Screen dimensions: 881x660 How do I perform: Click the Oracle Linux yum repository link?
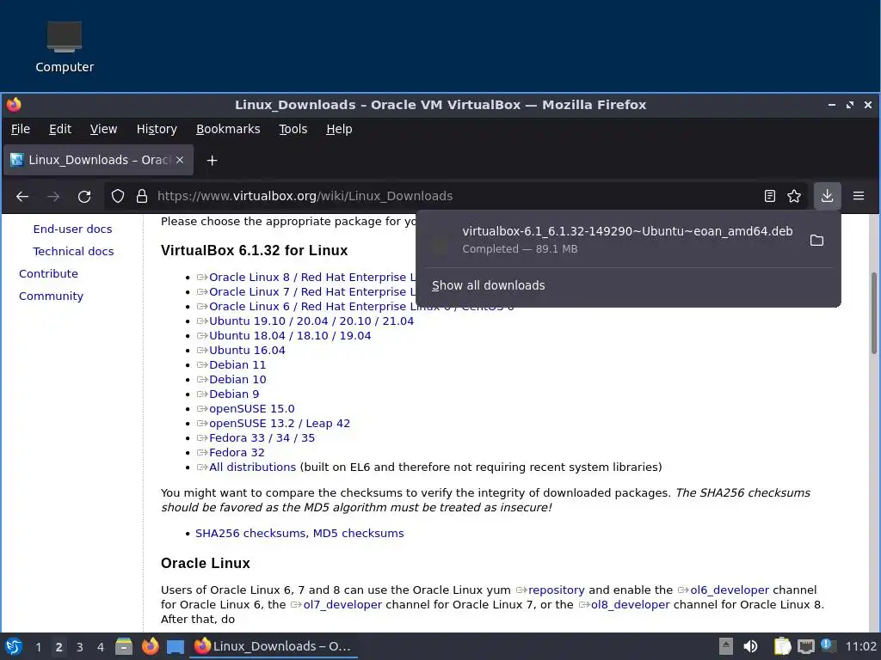click(557, 590)
